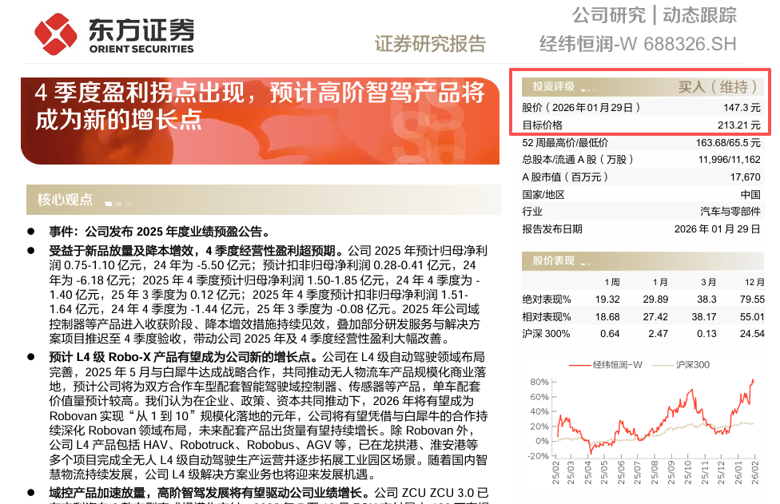Screen dimensions: 780x504
Task: Click the 国家/地区 label
Action: tap(543, 195)
